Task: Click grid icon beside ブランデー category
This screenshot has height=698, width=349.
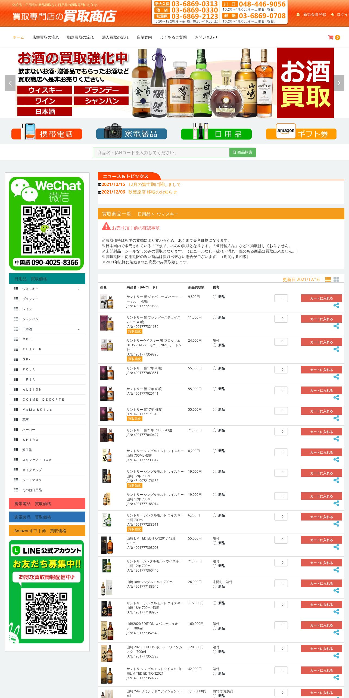Action: tap(16, 299)
